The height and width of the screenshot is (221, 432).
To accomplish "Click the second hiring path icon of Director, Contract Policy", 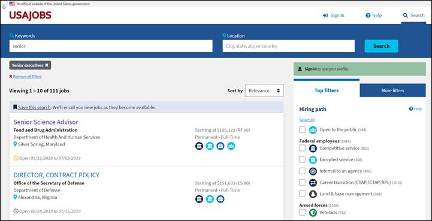I will [x=210, y=199].
